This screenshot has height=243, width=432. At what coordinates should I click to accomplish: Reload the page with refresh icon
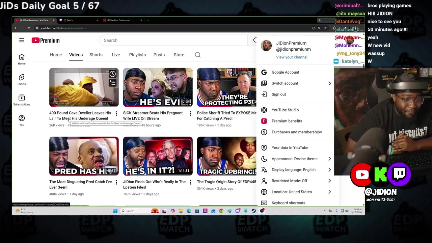pyautogui.click(x=29, y=28)
